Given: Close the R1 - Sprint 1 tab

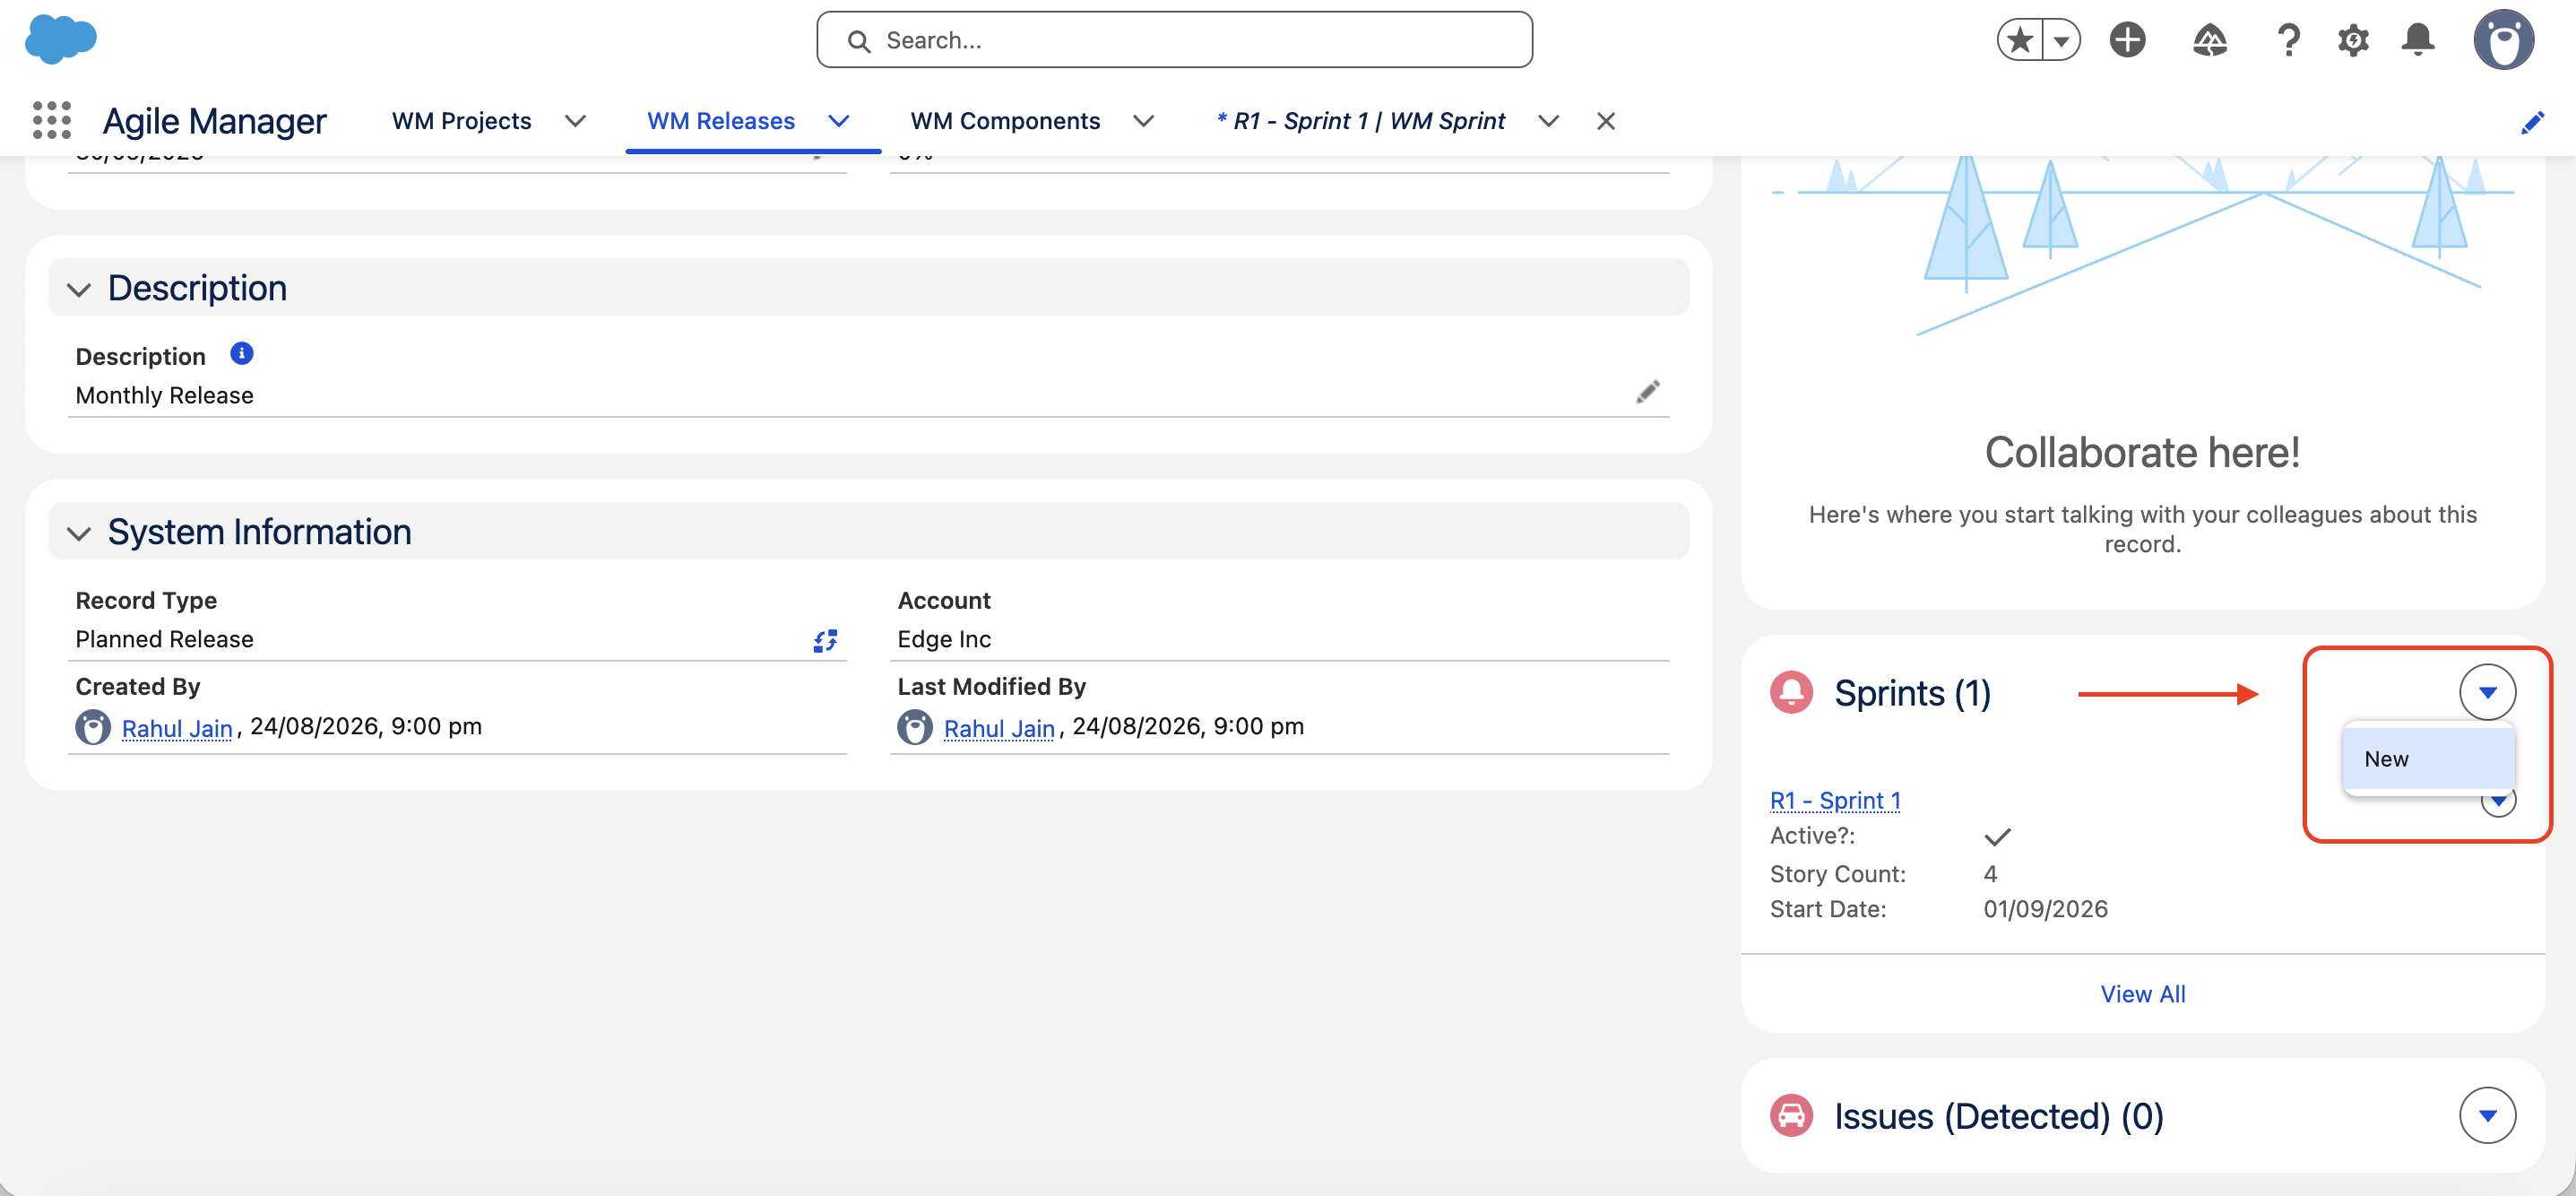Looking at the screenshot, I should [1606, 121].
